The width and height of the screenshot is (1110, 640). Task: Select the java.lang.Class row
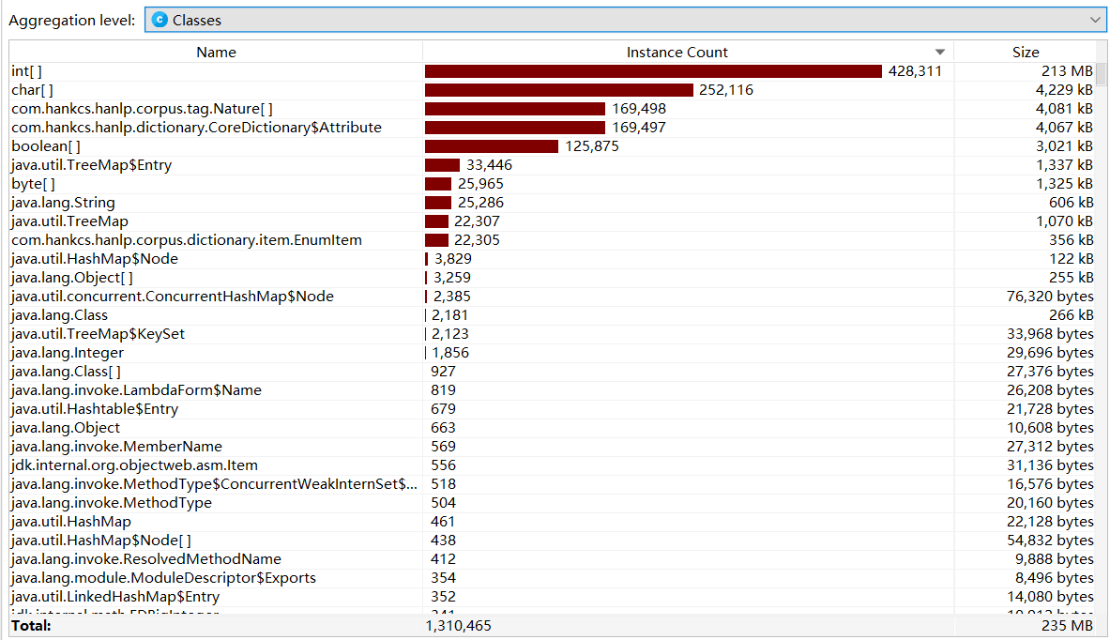[553, 315]
